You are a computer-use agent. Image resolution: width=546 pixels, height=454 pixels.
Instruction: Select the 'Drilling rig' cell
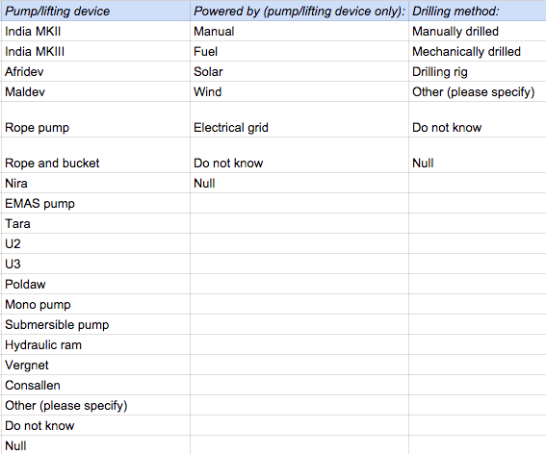point(478,72)
